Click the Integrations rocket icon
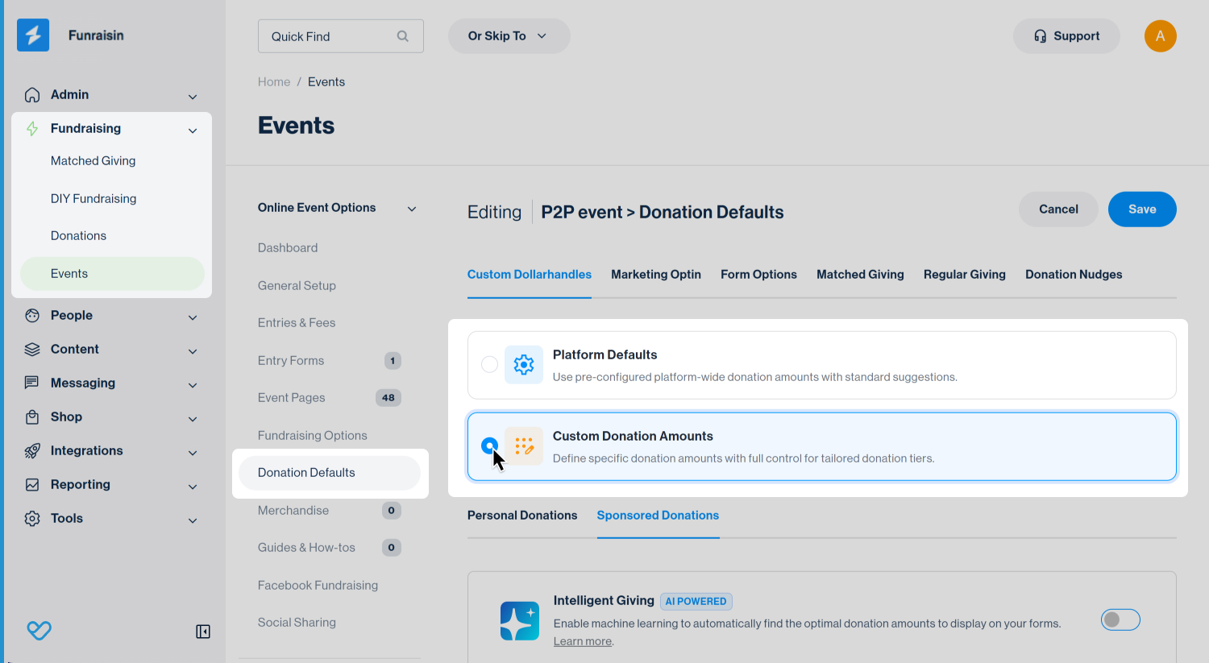 pos(32,451)
